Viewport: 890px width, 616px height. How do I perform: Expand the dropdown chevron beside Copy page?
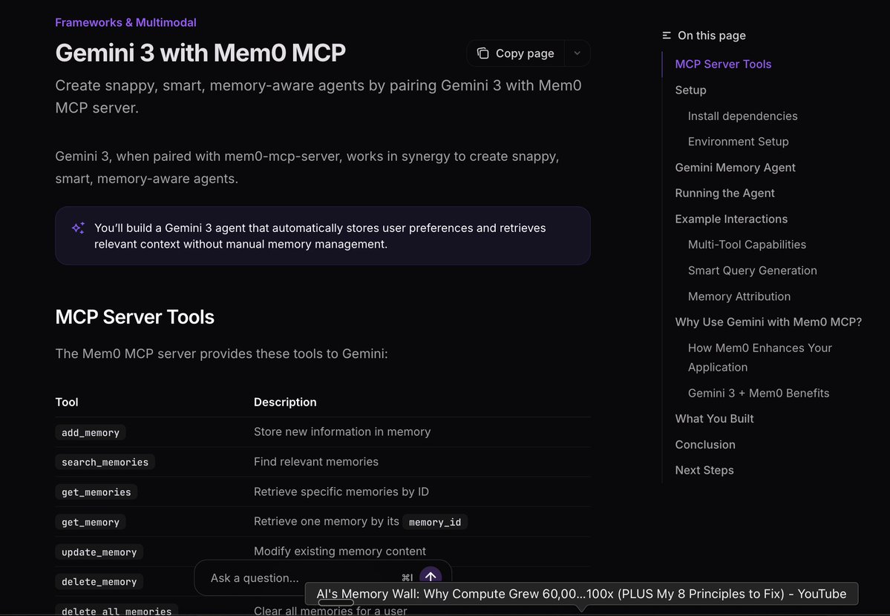(x=577, y=53)
